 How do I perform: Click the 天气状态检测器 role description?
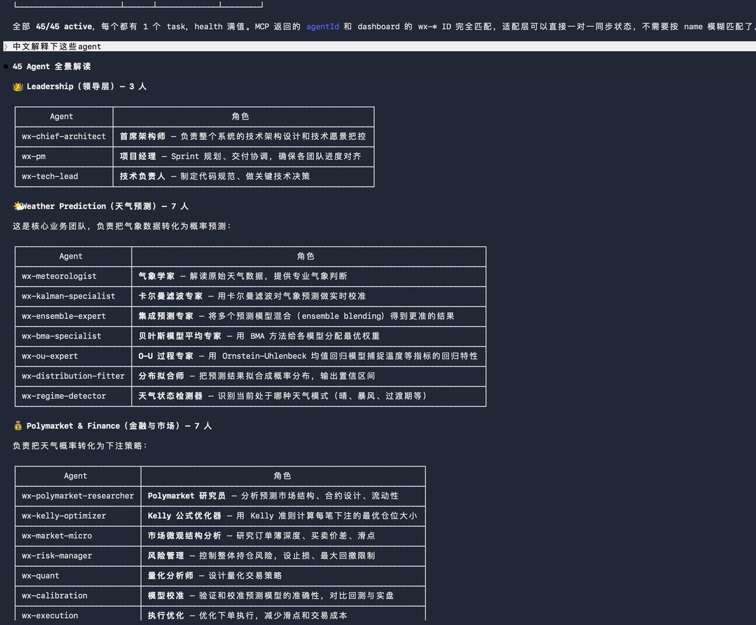click(285, 396)
